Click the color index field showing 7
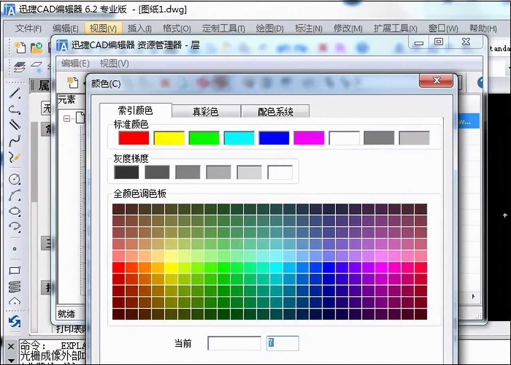The height and width of the screenshot is (365, 511). click(282, 343)
